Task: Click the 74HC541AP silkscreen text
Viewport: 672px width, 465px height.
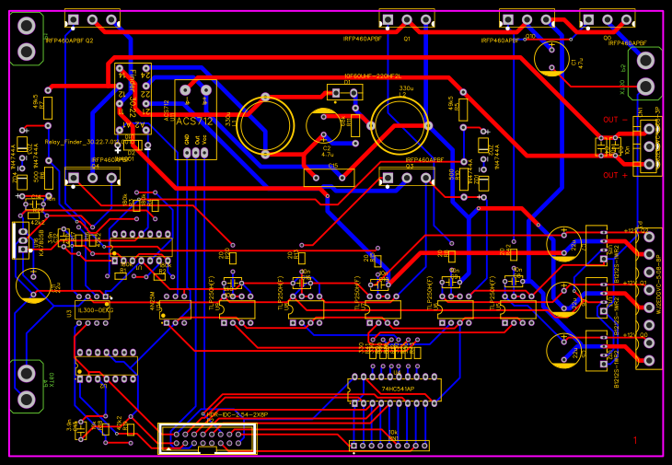Action: click(x=398, y=389)
